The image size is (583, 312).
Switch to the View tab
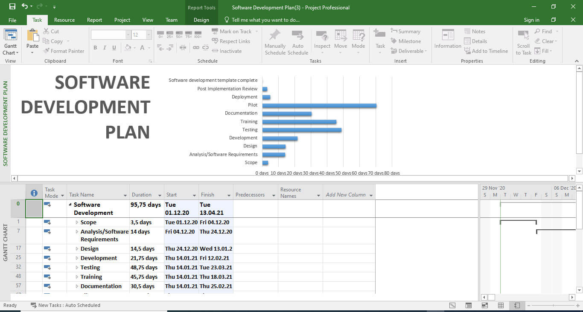point(148,20)
